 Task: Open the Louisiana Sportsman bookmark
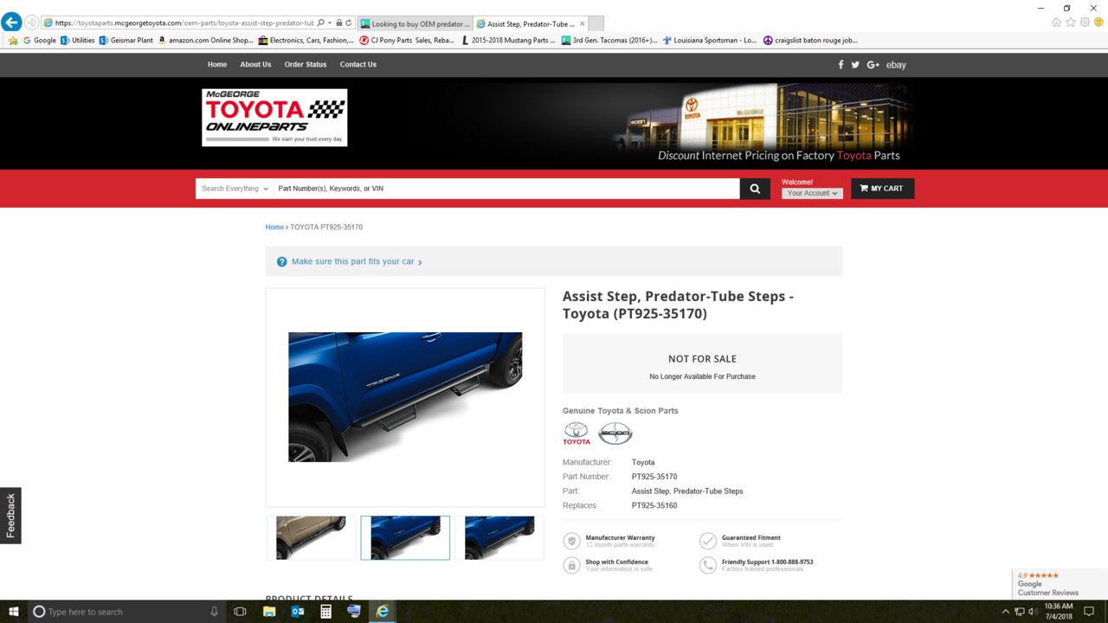709,41
